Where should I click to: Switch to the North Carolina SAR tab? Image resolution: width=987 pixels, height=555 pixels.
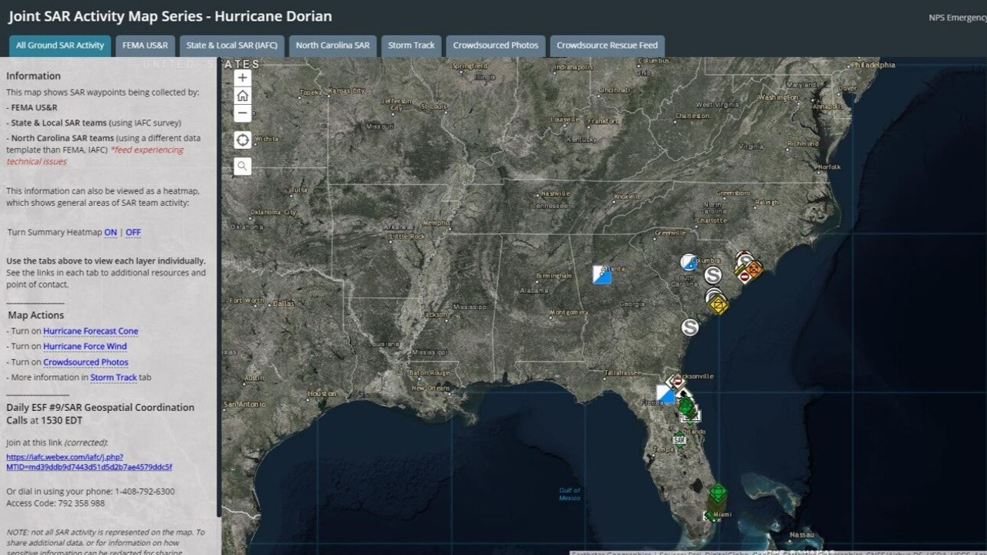(332, 45)
